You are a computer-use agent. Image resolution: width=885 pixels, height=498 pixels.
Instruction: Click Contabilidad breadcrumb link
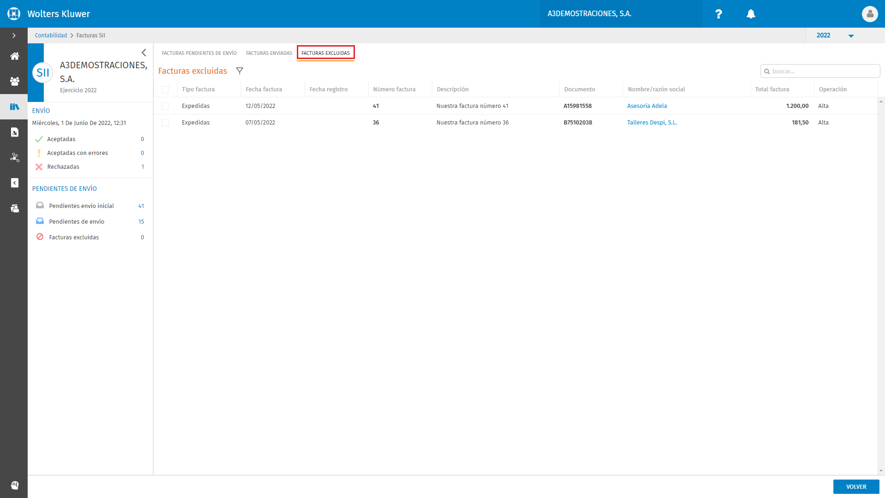(51, 36)
